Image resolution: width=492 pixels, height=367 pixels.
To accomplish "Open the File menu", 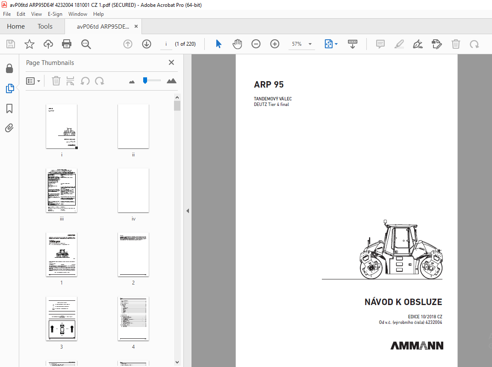I will (x=7, y=14).
